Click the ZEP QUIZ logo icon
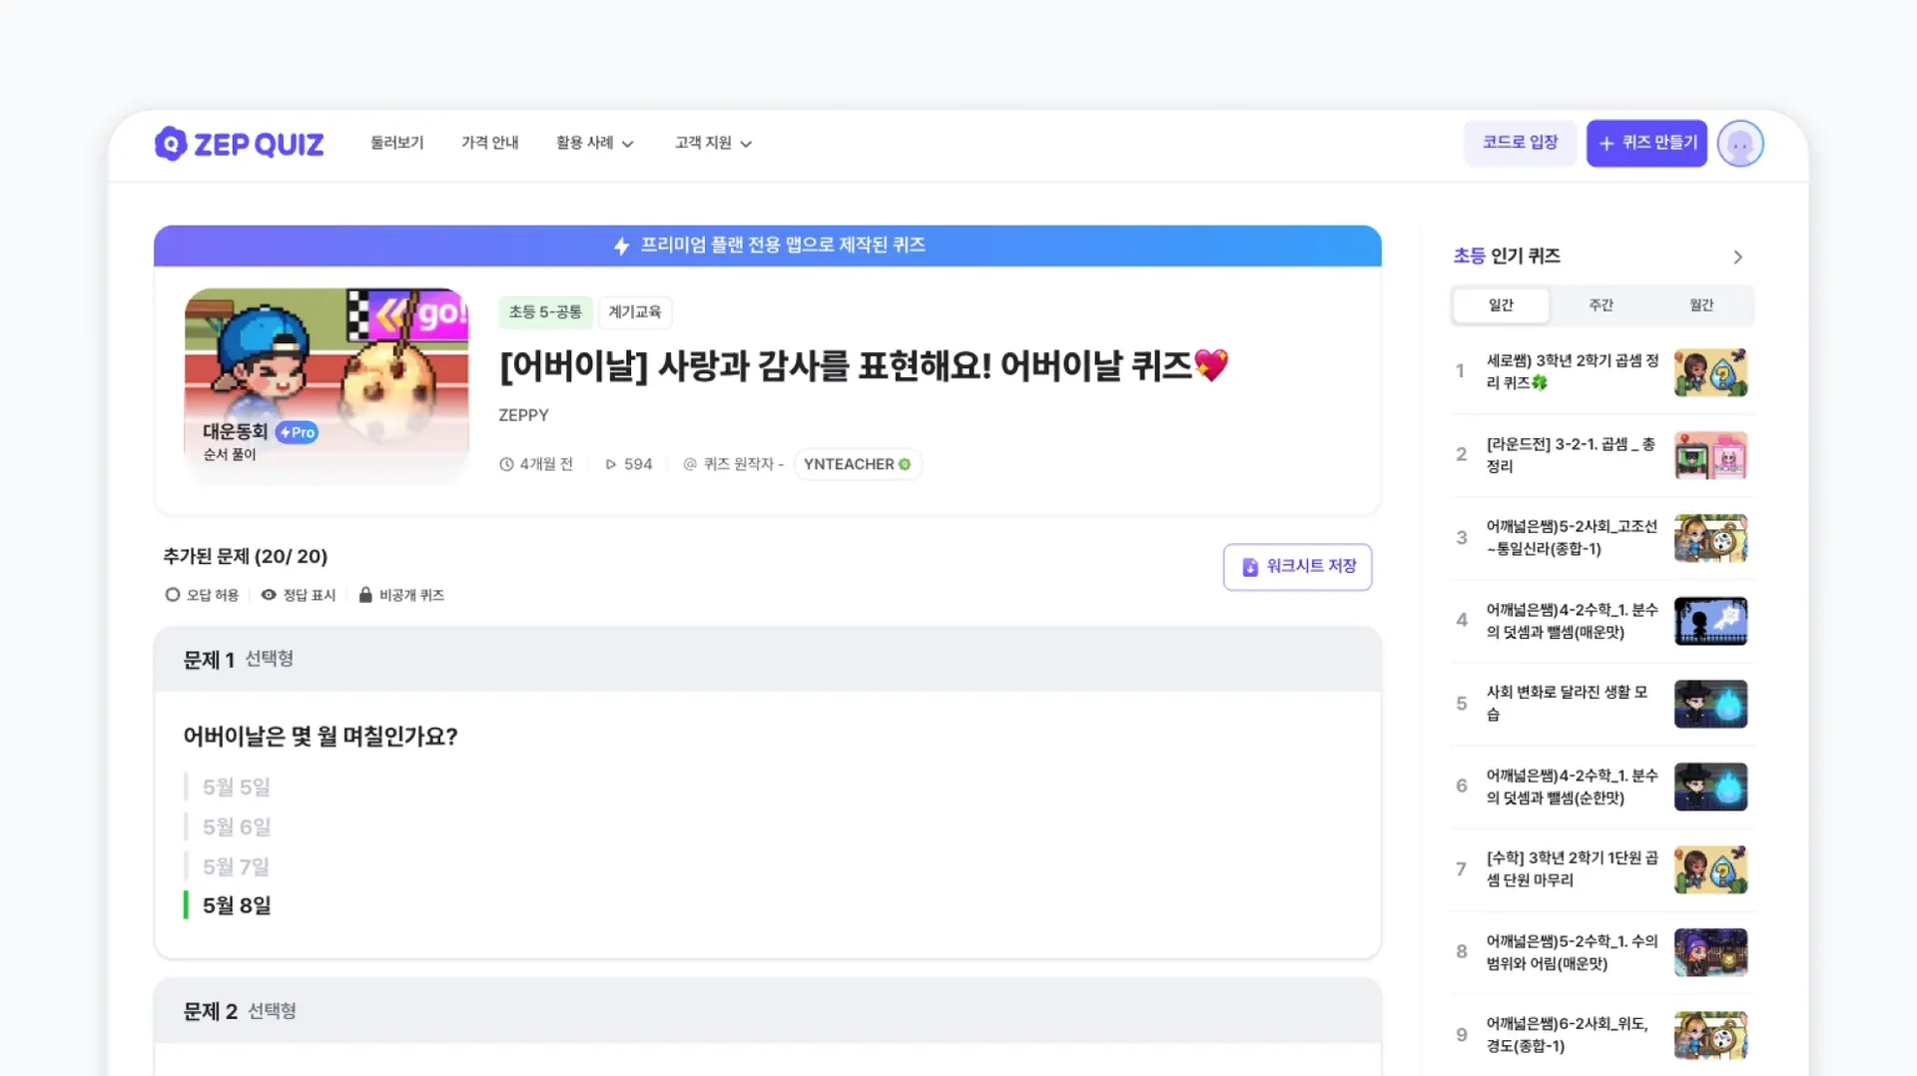 tap(170, 144)
